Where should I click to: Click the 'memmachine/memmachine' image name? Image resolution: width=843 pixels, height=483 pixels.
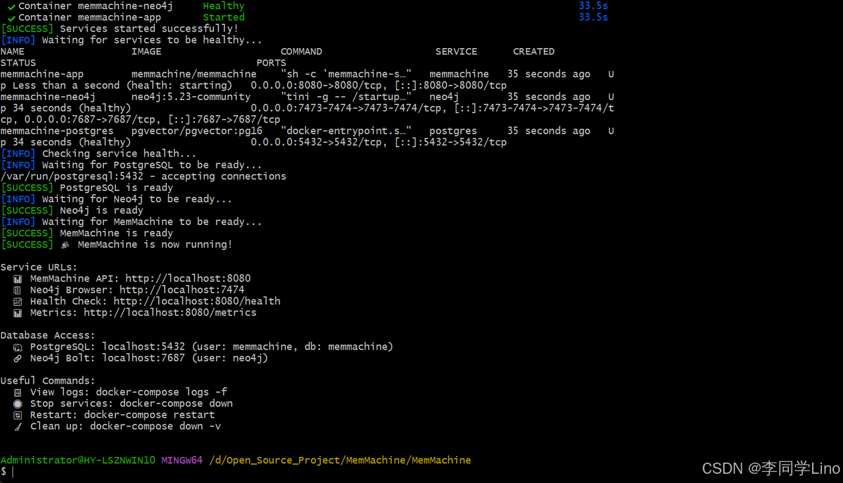click(x=194, y=74)
